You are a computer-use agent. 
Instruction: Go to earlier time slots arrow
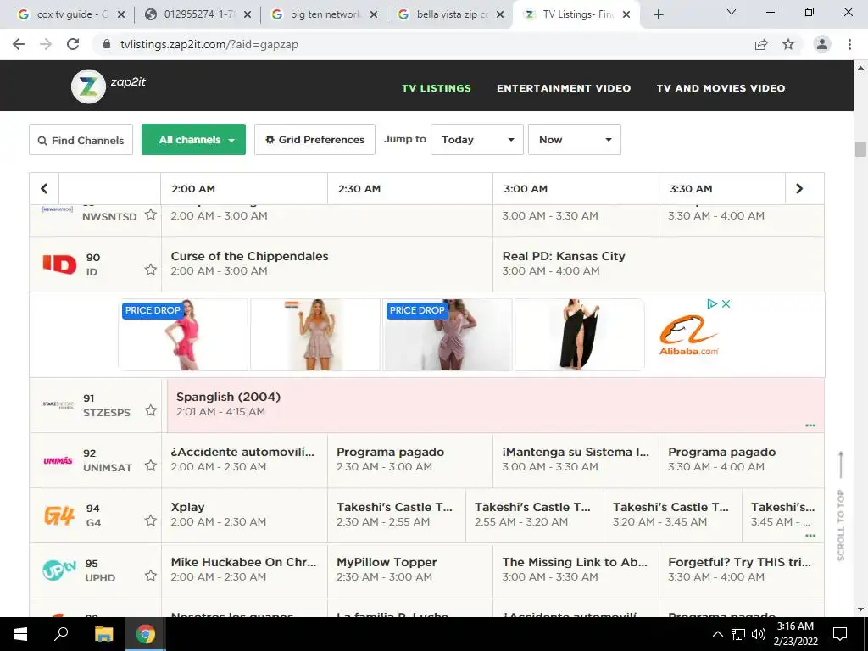(x=44, y=189)
